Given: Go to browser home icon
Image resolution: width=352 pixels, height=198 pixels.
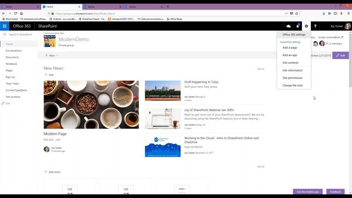Looking at the screenshot, I should point(21,13).
